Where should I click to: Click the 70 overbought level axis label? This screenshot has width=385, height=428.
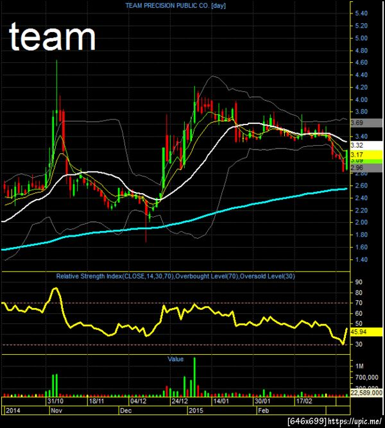(x=359, y=303)
